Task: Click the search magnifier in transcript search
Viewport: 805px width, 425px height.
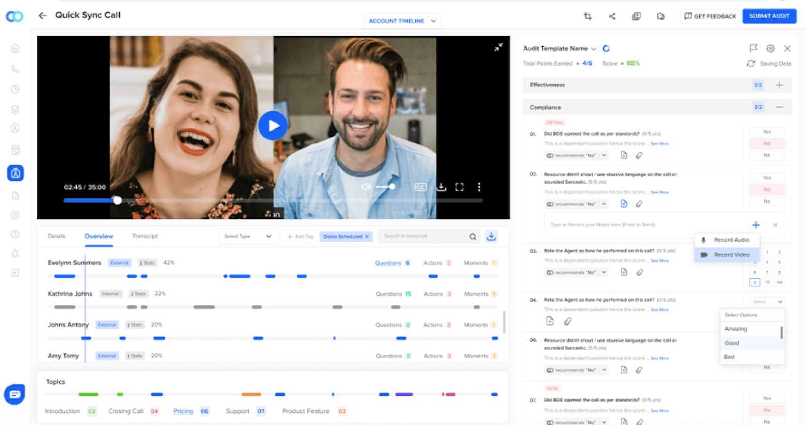Action: point(473,236)
